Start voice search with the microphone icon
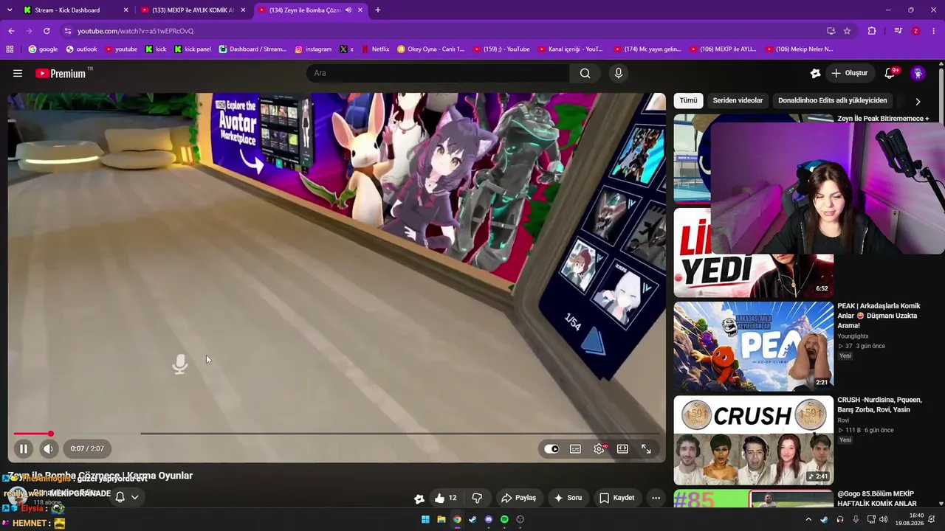Screen dimensions: 945x531 (619, 73)
